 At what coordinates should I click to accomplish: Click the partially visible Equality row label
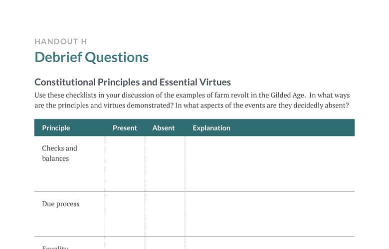pyautogui.click(x=55, y=247)
